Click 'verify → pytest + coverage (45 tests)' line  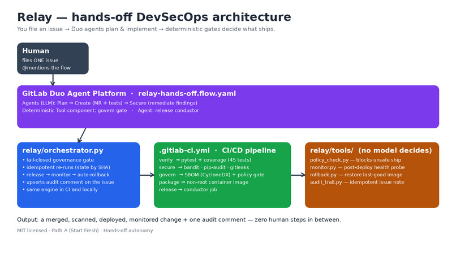tap(205, 160)
